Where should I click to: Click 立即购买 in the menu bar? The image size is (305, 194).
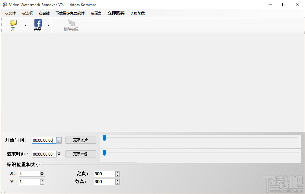[116, 13]
